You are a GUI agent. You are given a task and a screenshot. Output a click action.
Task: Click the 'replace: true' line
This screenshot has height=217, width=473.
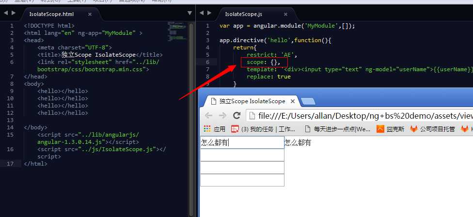[268, 77]
